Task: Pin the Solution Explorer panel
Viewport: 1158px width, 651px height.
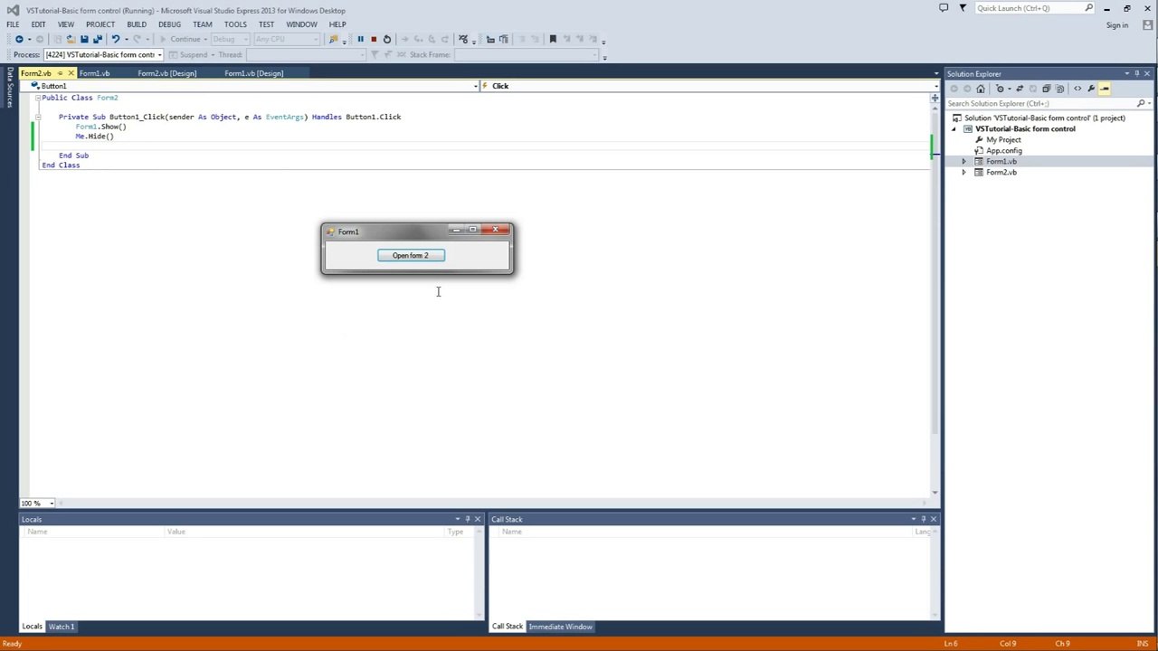Action: click(x=1137, y=73)
